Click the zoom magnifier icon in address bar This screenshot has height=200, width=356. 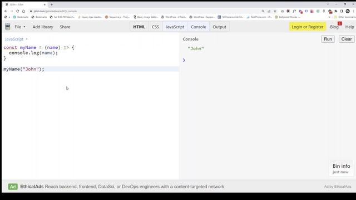point(263,11)
